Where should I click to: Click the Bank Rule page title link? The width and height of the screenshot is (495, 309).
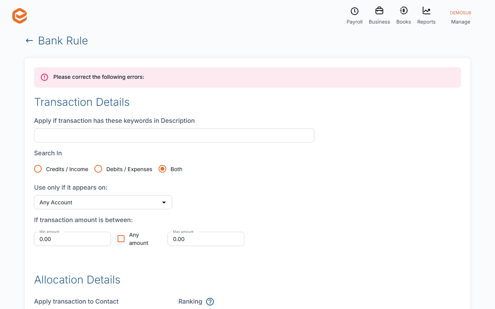63,41
